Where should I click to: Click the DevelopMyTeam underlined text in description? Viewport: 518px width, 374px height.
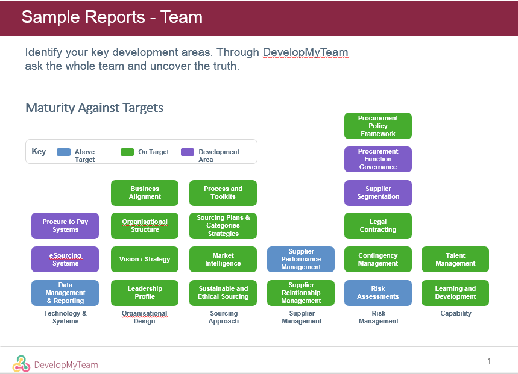point(305,52)
